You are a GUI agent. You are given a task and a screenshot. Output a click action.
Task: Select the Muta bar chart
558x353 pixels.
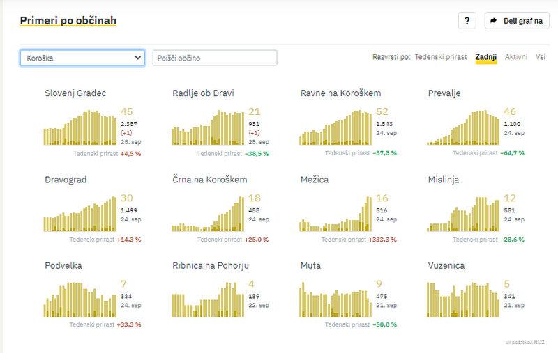pos(335,299)
